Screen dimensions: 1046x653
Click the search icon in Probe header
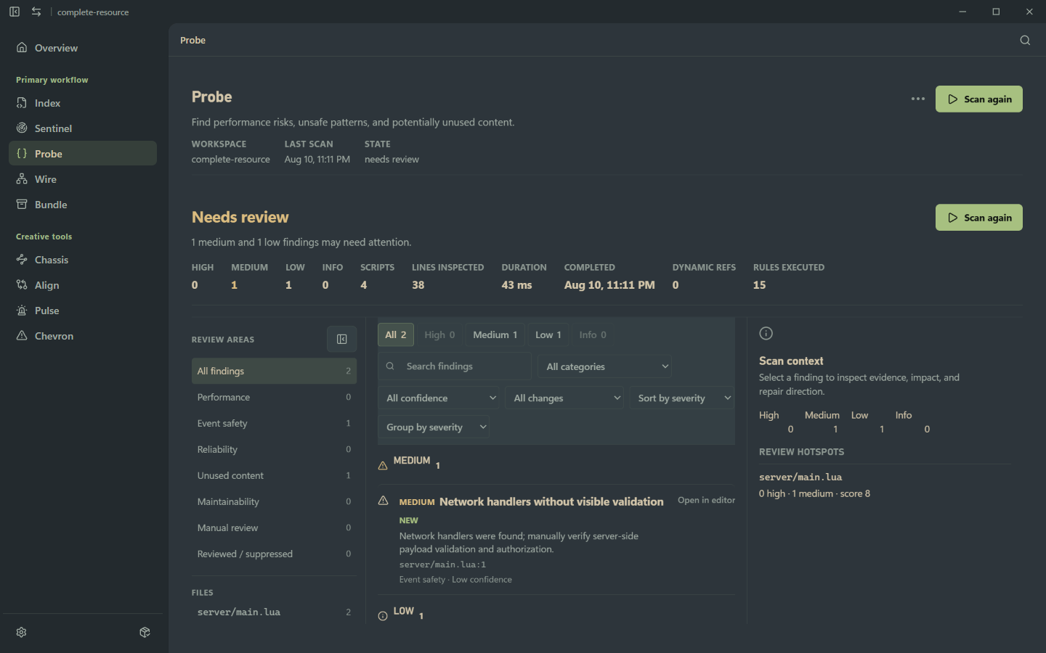(x=1025, y=40)
